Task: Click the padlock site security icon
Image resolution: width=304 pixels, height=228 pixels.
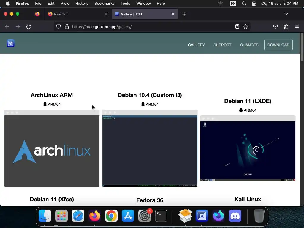Action: [67, 27]
